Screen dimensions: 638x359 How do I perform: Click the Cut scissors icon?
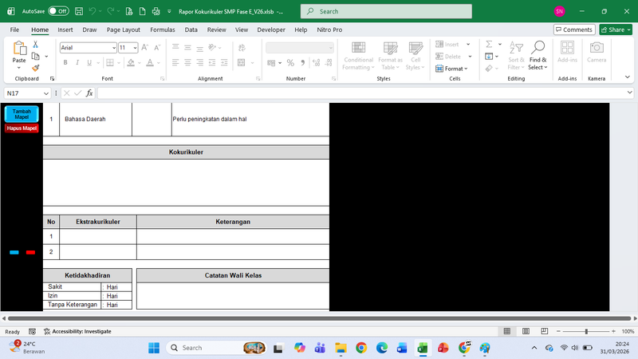click(35, 45)
